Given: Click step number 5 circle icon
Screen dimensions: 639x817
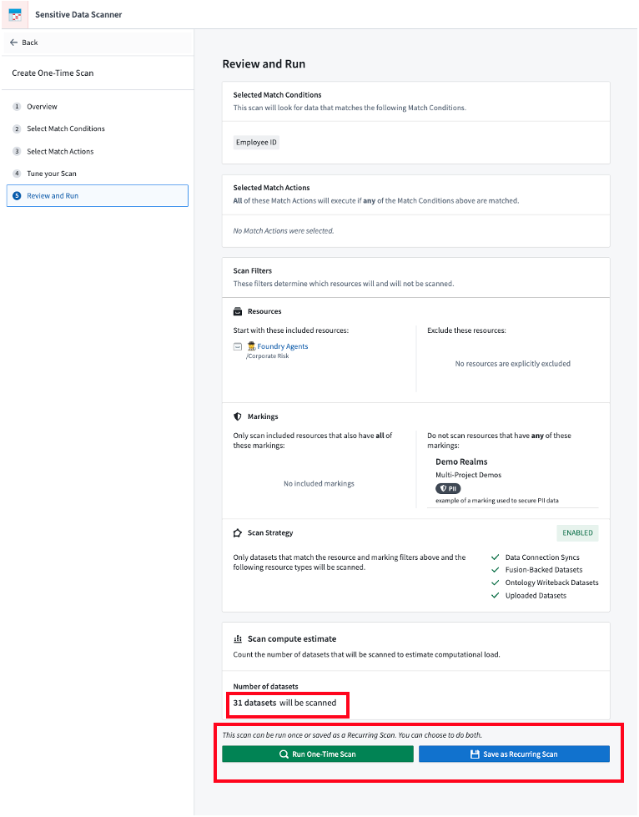Looking at the screenshot, I should (17, 196).
